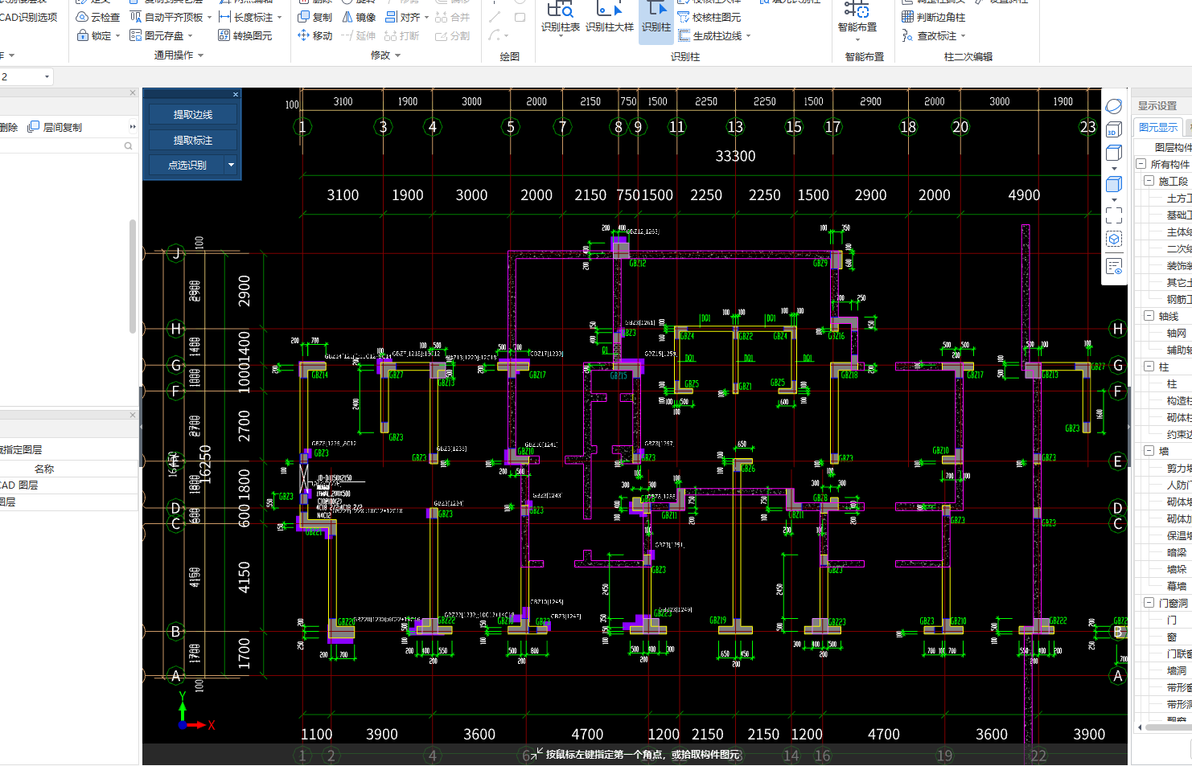This screenshot has width=1192, height=766.
Task: Collapse the 施工段 tree node
Action: tap(1149, 181)
